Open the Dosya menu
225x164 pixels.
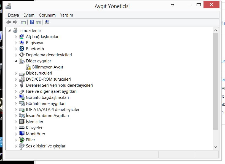pos(13,15)
